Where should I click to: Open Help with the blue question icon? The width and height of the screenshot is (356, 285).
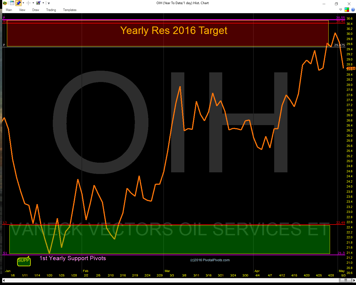[353, 10]
